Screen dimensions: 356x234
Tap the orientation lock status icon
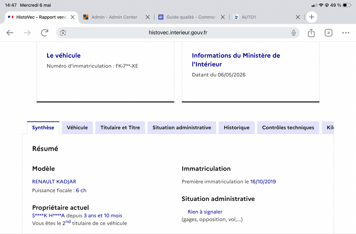coord(327,5)
